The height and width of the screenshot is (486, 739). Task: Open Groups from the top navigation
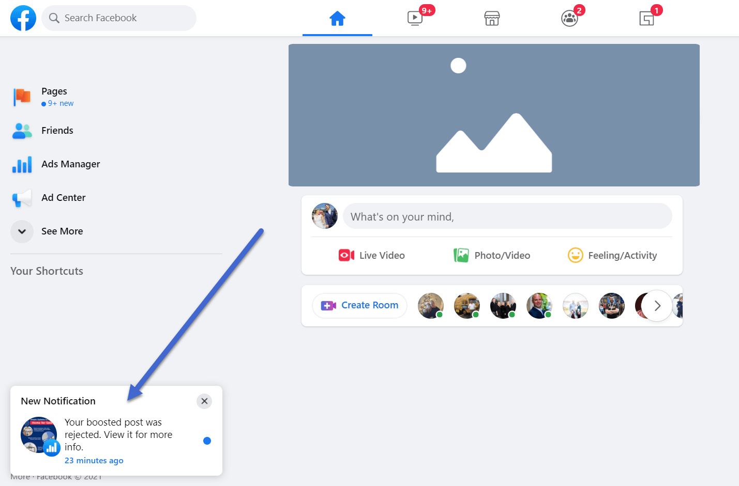[569, 18]
